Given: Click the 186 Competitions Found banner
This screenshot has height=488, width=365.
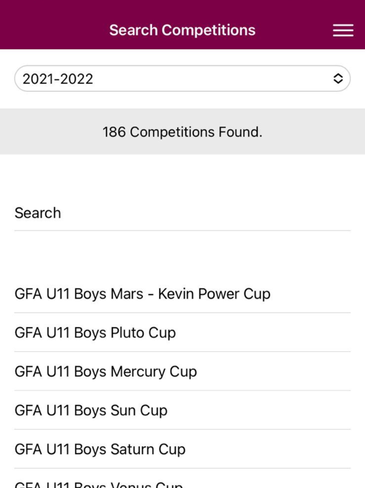Looking at the screenshot, I should [x=182, y=132].
